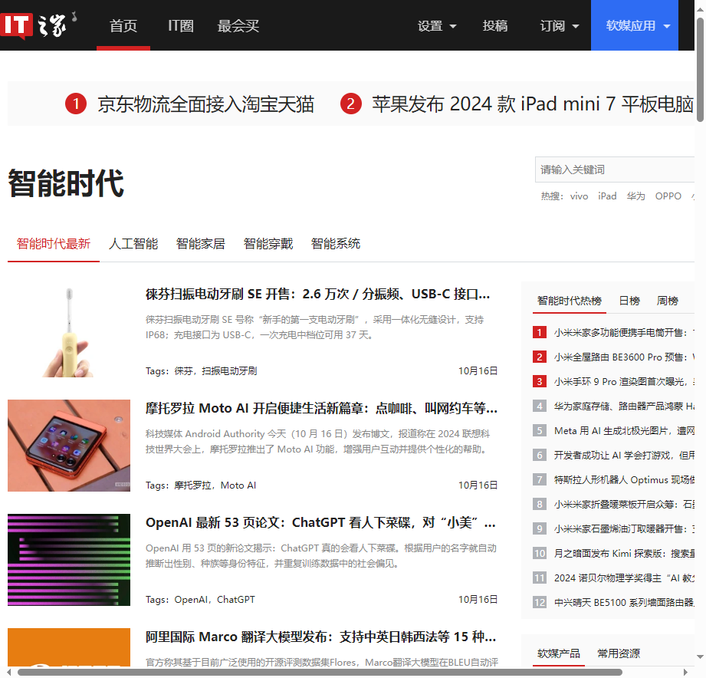Open headline 京东物流全面接入淘宝天猫
Image resolution: width=706 pixels, height=678 pixels.
205,104
